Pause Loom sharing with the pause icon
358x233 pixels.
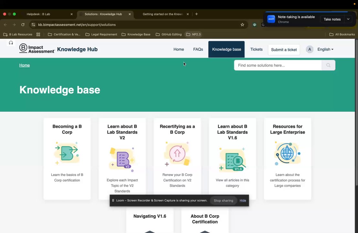click(x=113, y=200)
